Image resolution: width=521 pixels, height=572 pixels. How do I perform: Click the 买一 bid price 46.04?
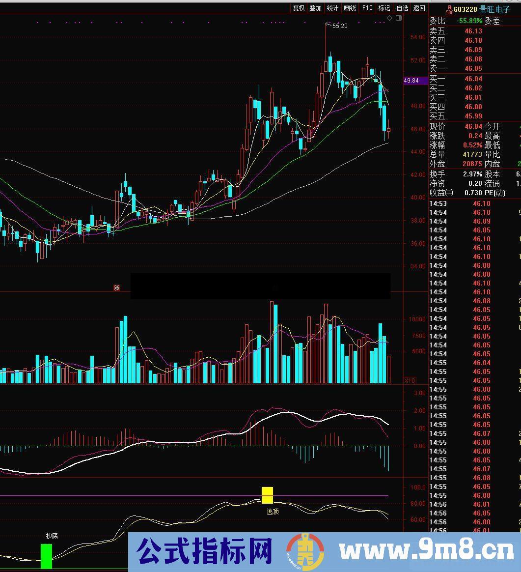(473, 79)
